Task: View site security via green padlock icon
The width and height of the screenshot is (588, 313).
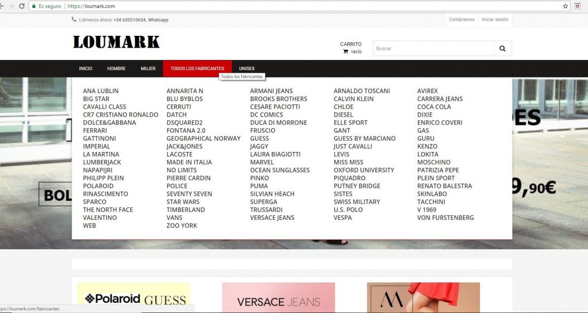Action: pyautogui.click(x=34, y=6)
